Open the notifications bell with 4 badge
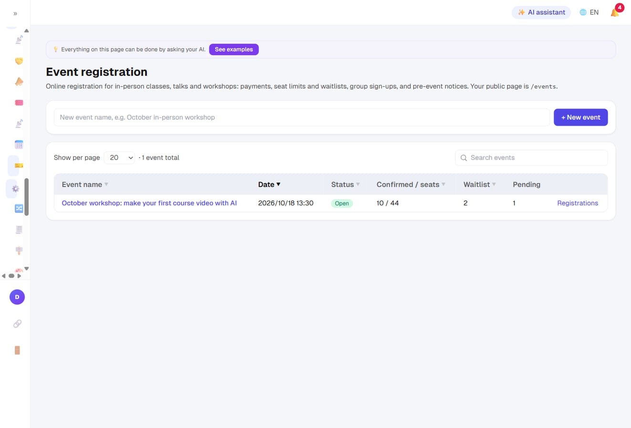 click(615, 12)
